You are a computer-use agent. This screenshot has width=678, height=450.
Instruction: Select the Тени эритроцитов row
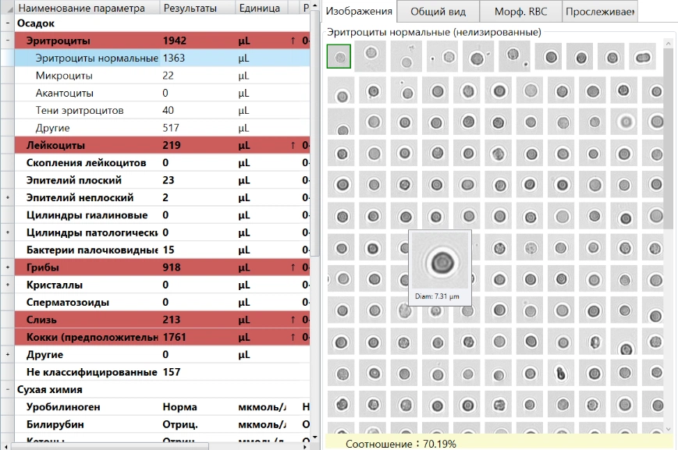(x=80, y=110)
